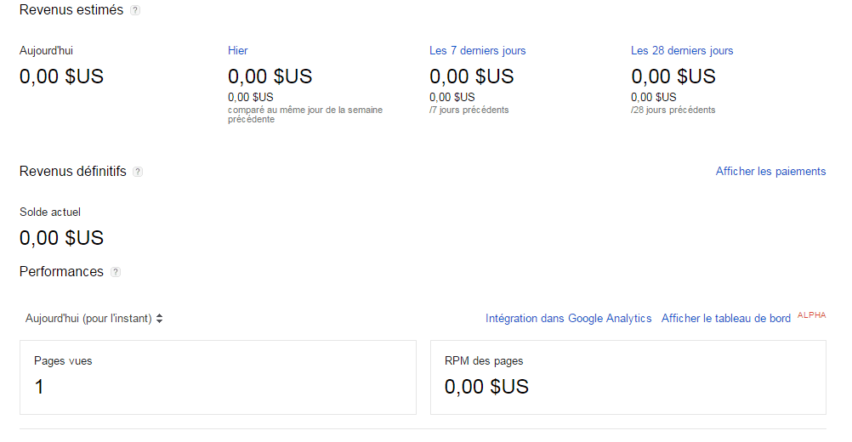Click the Performances section heading
The height and width of the screenshot is (442, 852).
tap(61, 272)
